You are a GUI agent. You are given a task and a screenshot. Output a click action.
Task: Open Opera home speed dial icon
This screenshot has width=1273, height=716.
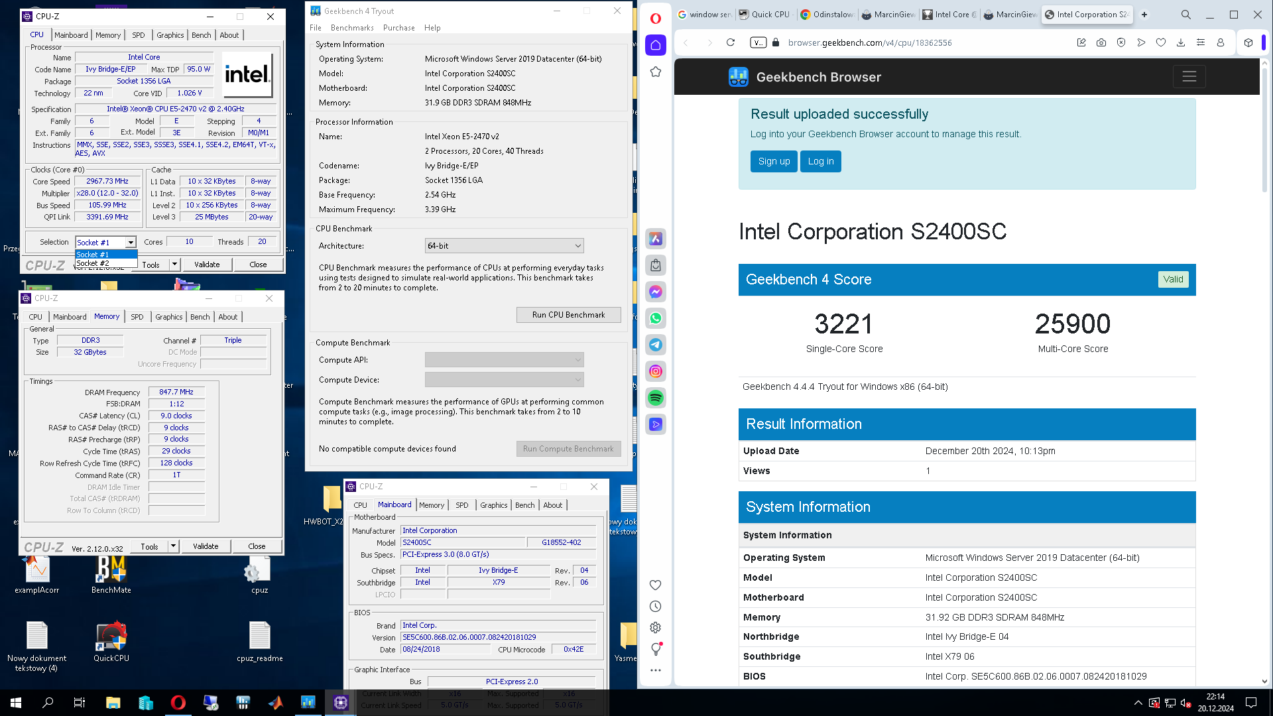coord(656,45)
